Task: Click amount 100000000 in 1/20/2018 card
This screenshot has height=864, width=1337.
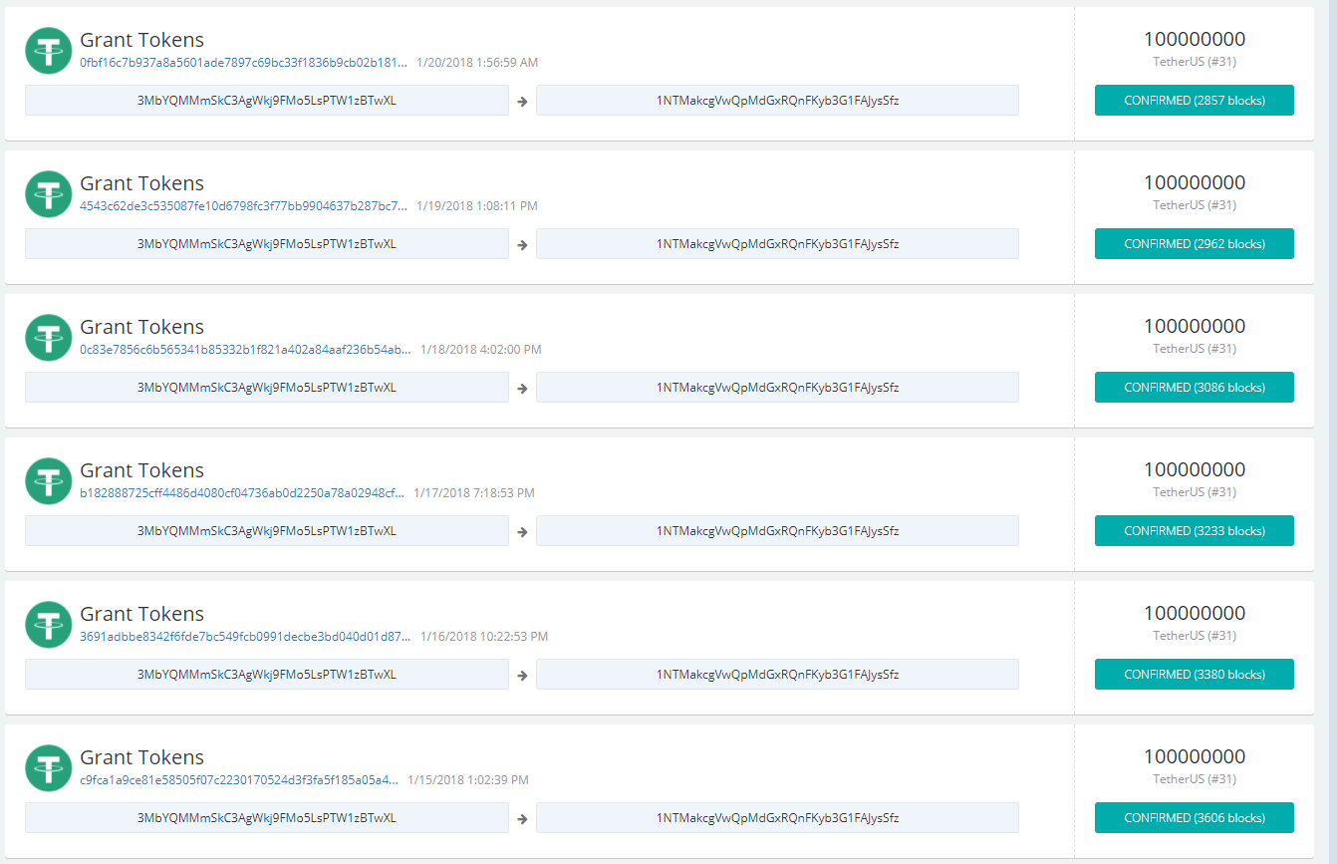Action: [x=1195, y=40]
